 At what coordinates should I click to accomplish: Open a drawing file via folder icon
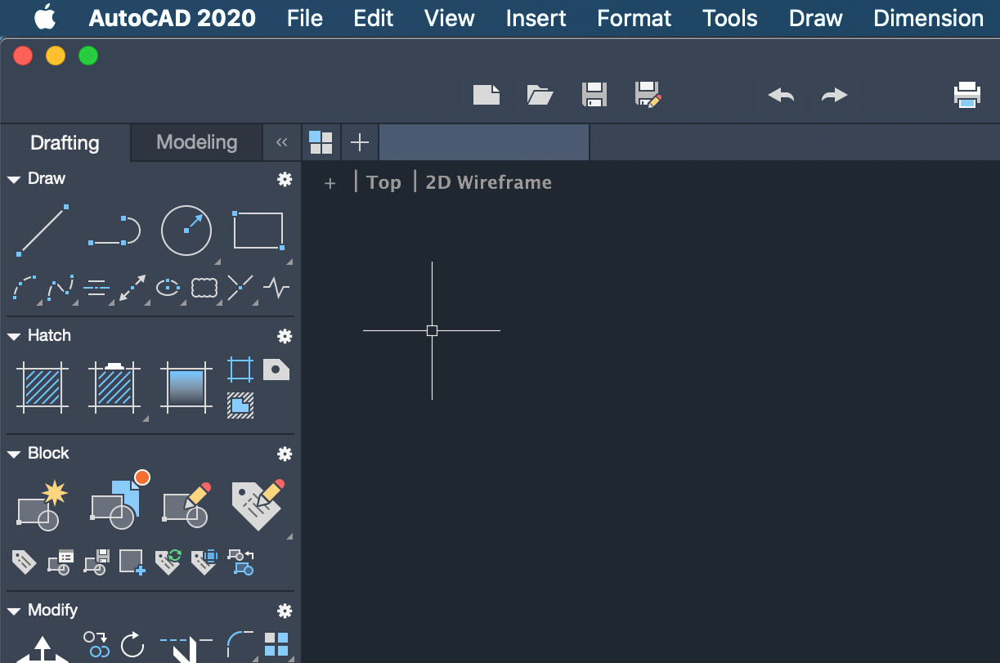click(540, 95)
